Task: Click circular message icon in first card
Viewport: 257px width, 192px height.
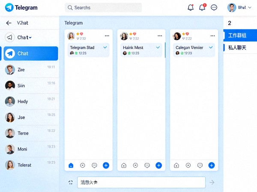Action: (x=83, y=165)
